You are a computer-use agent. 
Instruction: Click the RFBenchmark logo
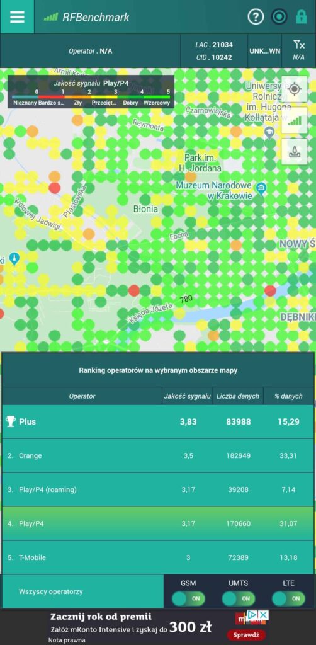click(87, 17)
